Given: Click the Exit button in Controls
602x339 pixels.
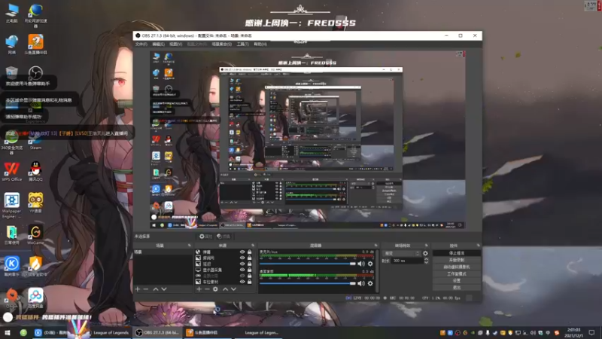Looking at the screenshot, I should [x=457, y=288].
